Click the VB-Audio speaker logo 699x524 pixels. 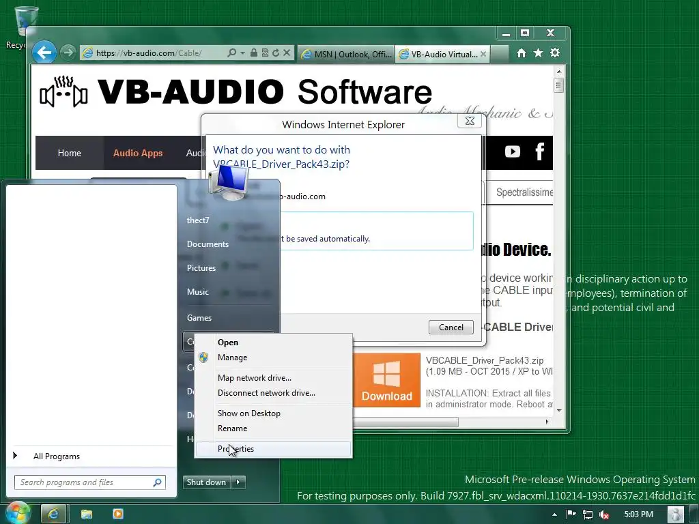(63, 92)
